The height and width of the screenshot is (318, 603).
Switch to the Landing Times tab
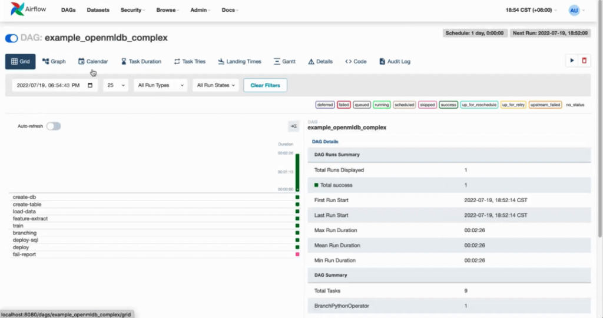[240, 62]
